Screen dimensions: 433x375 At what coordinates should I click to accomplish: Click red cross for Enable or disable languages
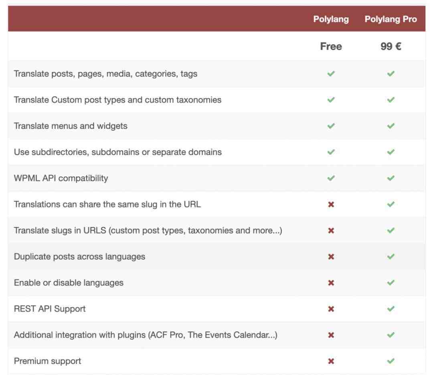point(331,283)
